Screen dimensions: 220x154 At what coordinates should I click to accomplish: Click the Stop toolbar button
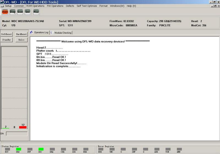pyautogui.click(x=12, y=12)
